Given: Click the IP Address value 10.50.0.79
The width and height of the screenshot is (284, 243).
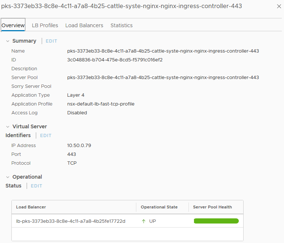Looking at the screenshot, I should click(x=79, y=146).
